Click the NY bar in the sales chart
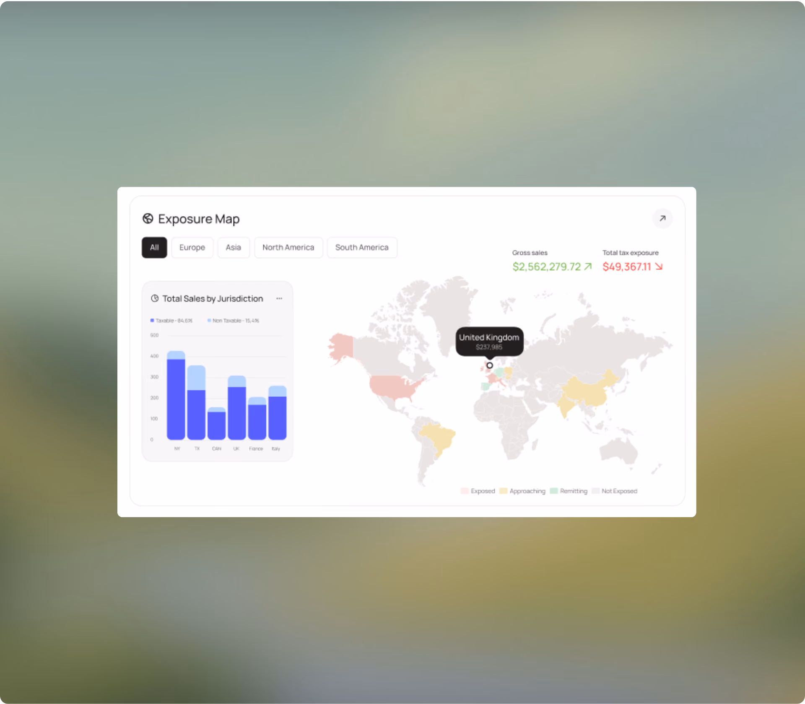 click(176, 395)
